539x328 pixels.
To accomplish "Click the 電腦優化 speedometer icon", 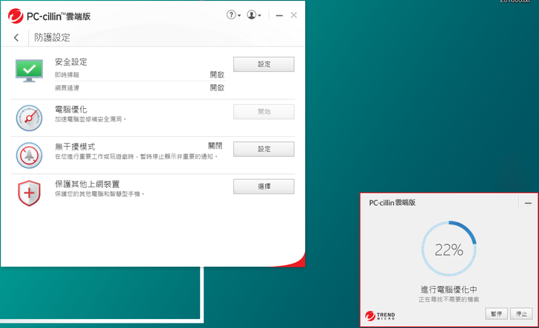I will 30,118.
